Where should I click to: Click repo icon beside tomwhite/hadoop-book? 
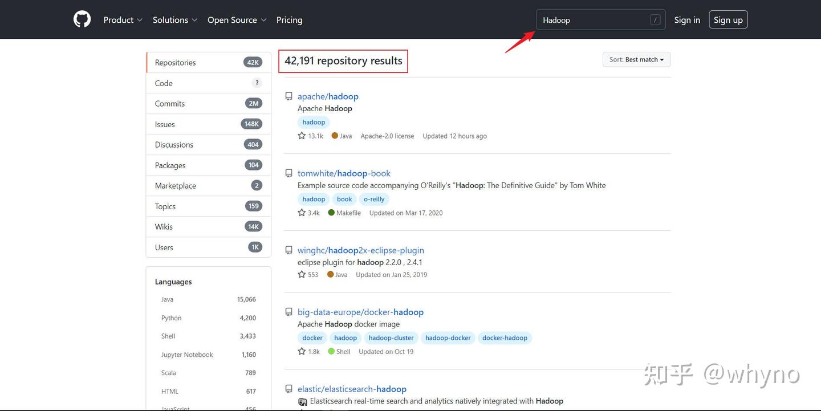pos(289,173)
